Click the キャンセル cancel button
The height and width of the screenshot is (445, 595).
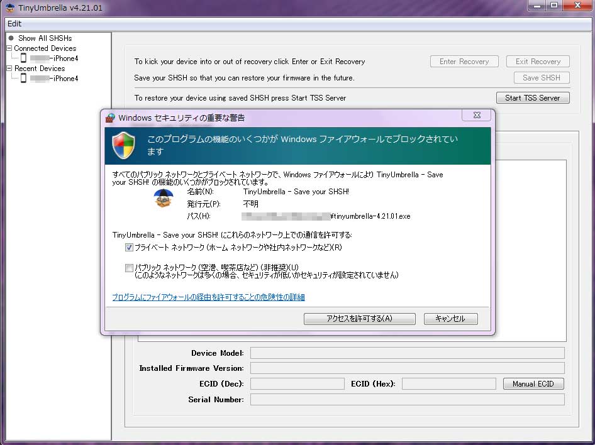[x=450, y=319]
